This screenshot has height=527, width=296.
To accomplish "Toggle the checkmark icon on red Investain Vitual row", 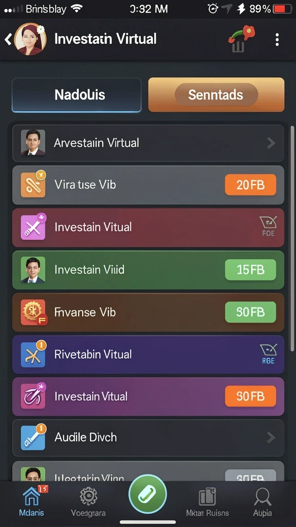I will (268, 227).
